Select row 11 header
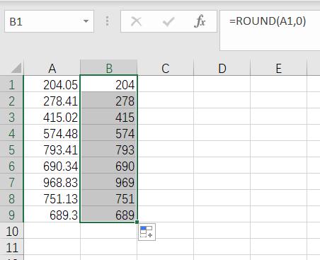The height and width of the screenshot is (260, 320). [x=11, y=247]
